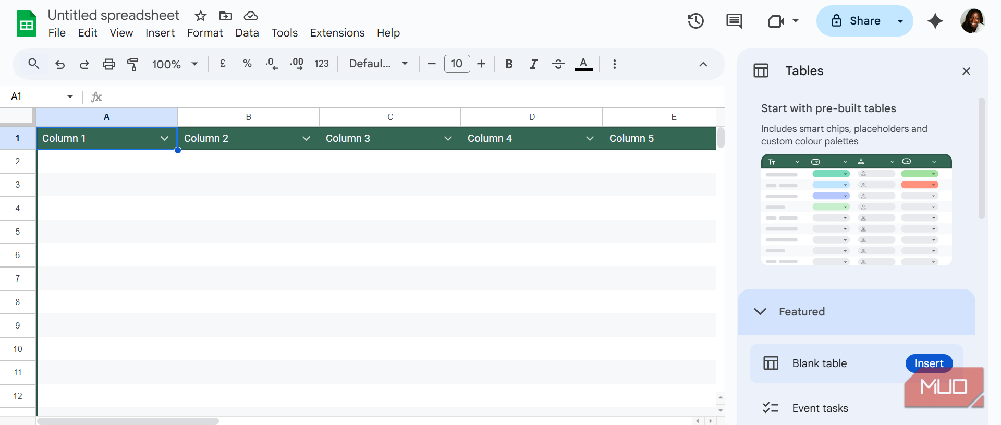Open the comments icon
1001x425 pixels.
[734, 21]
